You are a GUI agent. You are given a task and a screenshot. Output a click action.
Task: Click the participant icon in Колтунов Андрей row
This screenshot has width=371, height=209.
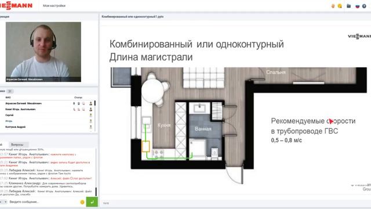click(90, 127)
